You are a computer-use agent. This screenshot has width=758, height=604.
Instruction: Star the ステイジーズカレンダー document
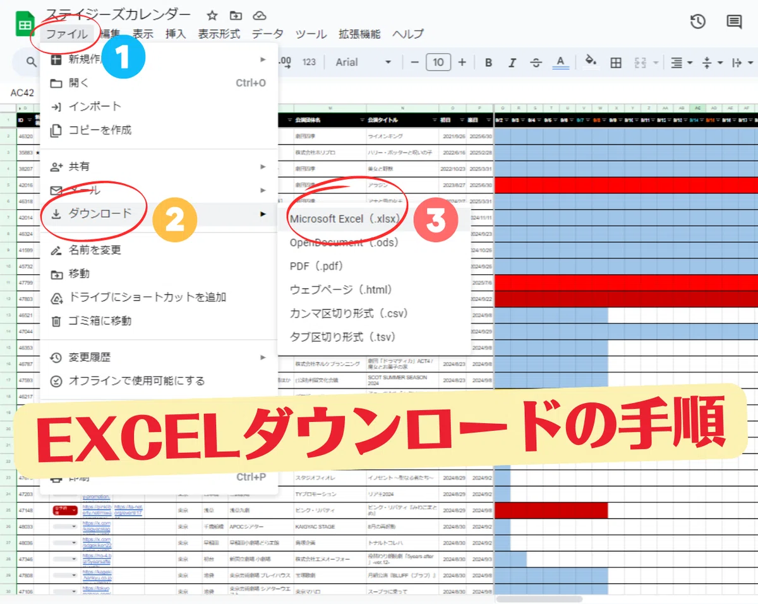212,16
